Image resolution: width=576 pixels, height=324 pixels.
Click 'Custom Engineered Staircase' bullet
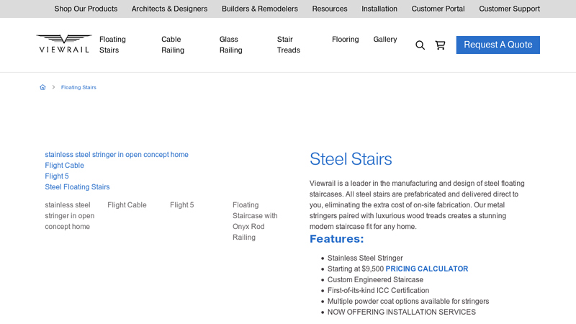375,279
